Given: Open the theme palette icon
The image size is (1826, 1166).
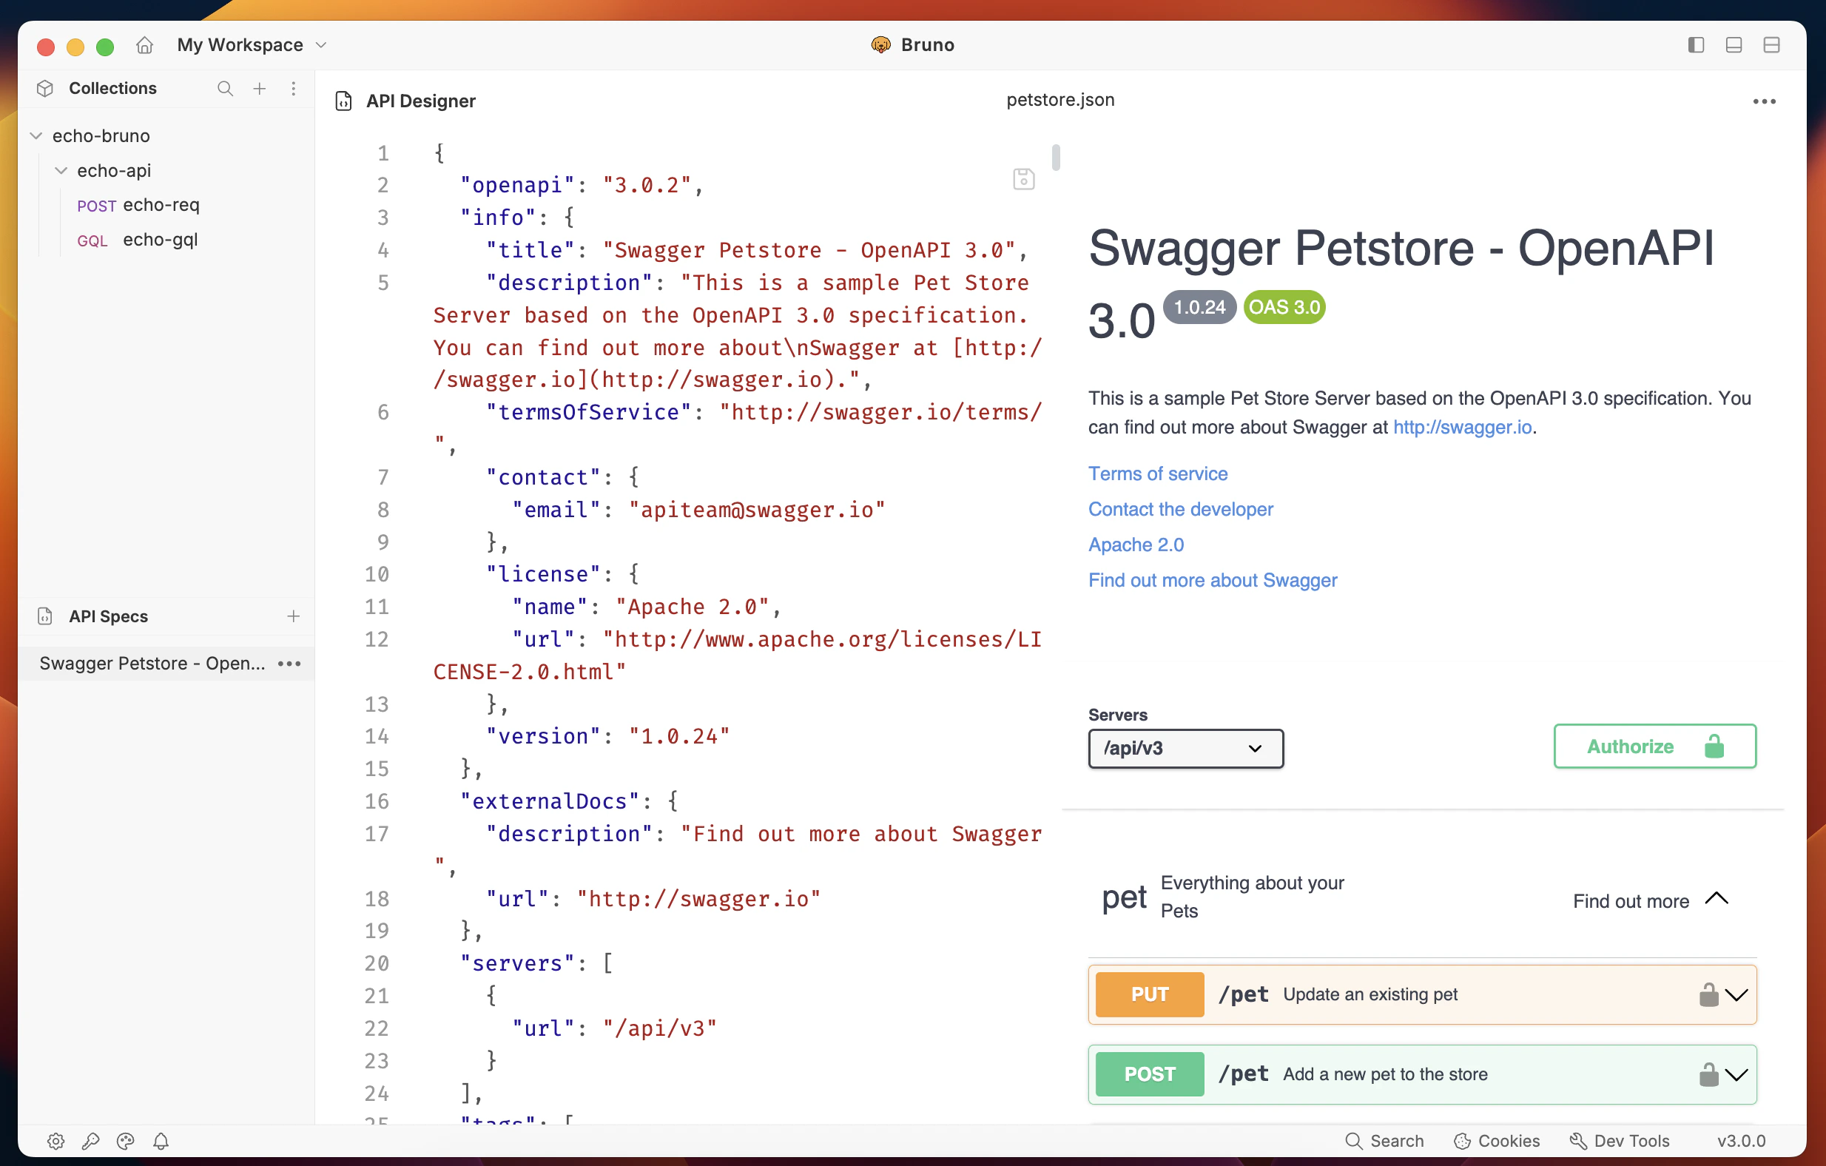Looking at the screenshot, I should click(125, 1141).
